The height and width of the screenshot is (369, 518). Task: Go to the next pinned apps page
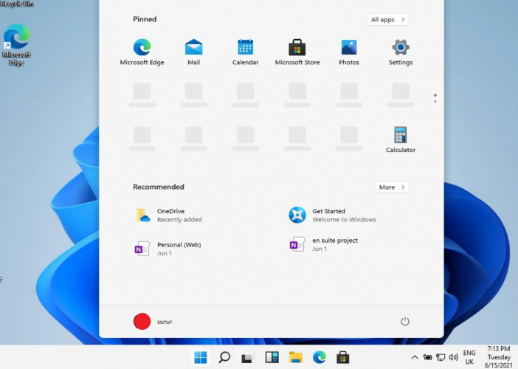[x=435, y=101]
